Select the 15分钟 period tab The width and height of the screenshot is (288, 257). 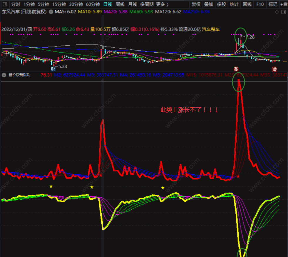(59, 4)
